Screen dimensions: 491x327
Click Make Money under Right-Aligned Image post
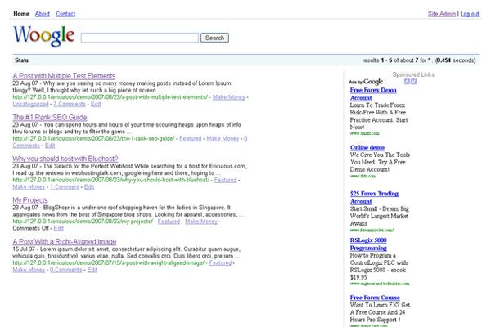[x=29, y=270]
